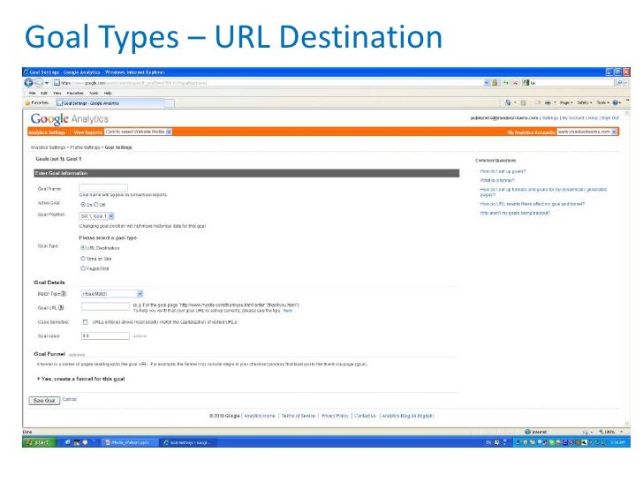The image size is (643, 482).
Task: Open the Click to select Website Profile dropdown
Action: pyautogui.click(x=138, y=132)
